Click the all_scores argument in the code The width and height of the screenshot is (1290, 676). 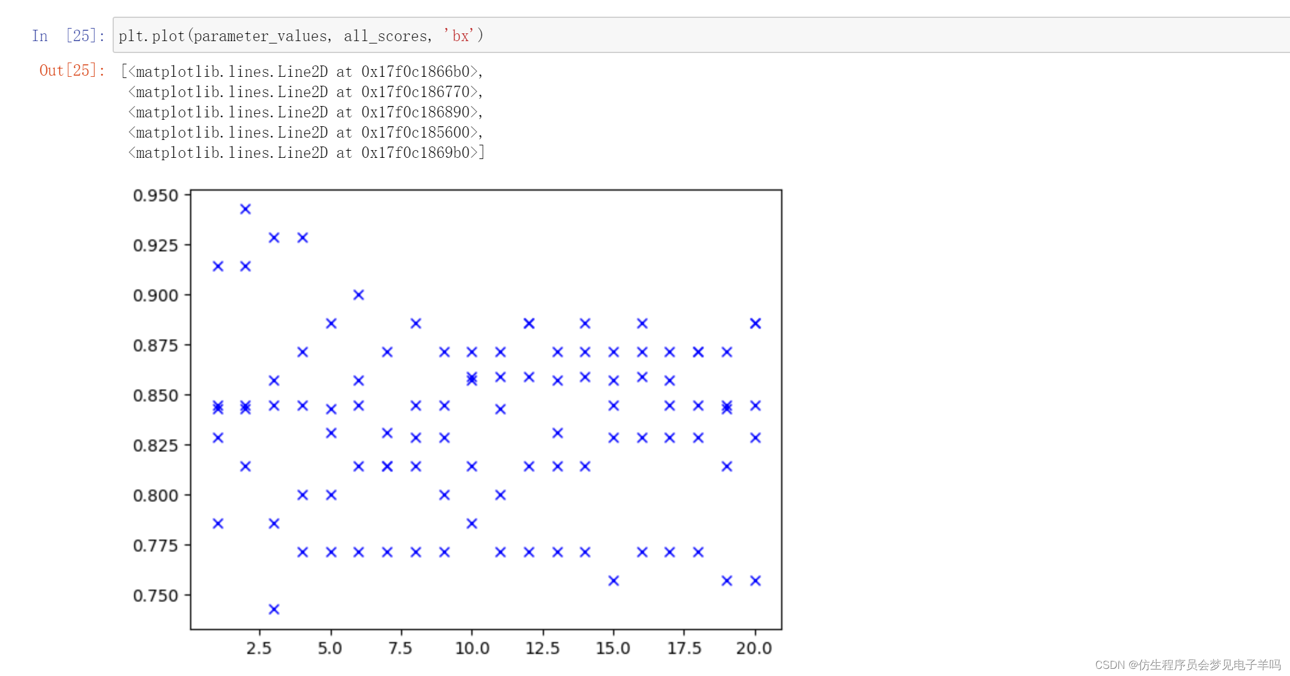point(386,36)
